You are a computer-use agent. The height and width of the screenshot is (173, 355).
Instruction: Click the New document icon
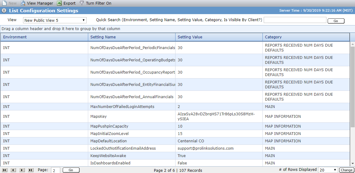point(4,3)
